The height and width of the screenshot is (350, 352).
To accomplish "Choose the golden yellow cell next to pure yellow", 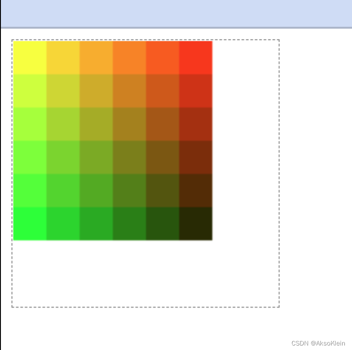I will point(63,57).
